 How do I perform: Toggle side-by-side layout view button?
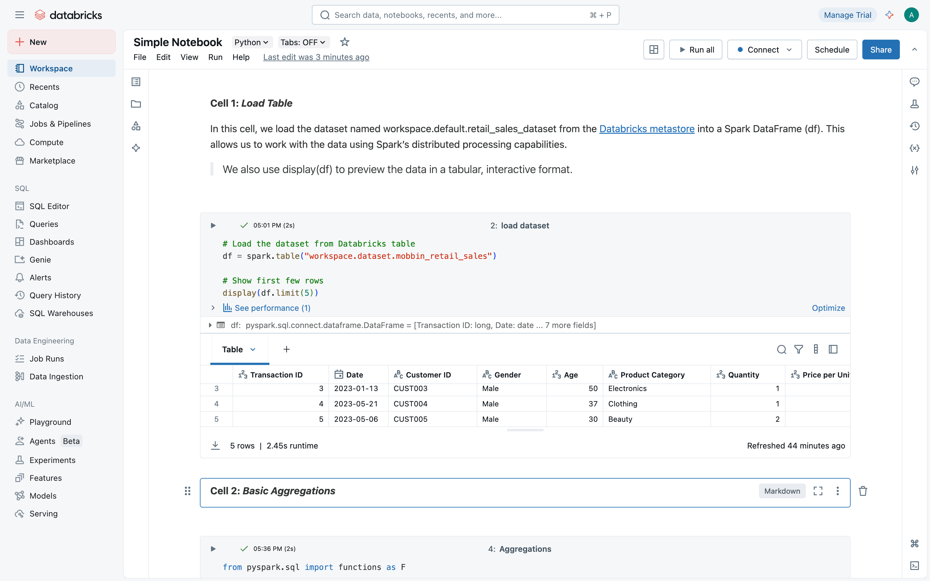[654, 49]
